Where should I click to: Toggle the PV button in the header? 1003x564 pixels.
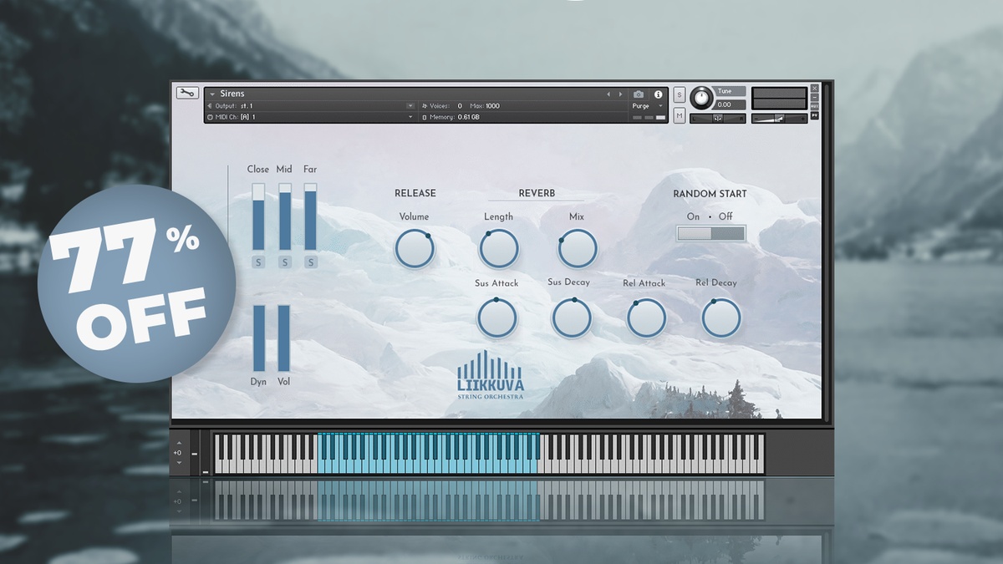click(814, 115)
